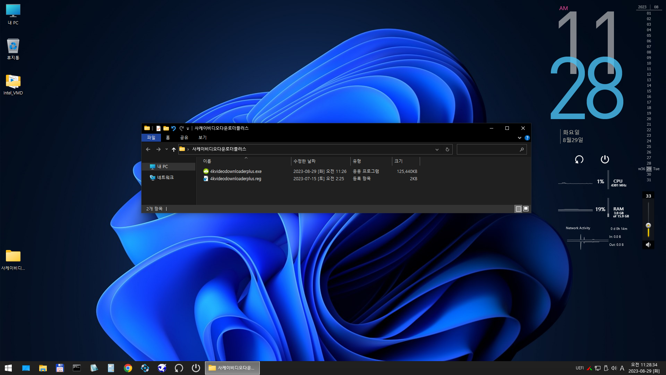Click the Properties icon in the quick access toolbar
This screenshot has height=375, width=666.
click(x=159, y=128)
